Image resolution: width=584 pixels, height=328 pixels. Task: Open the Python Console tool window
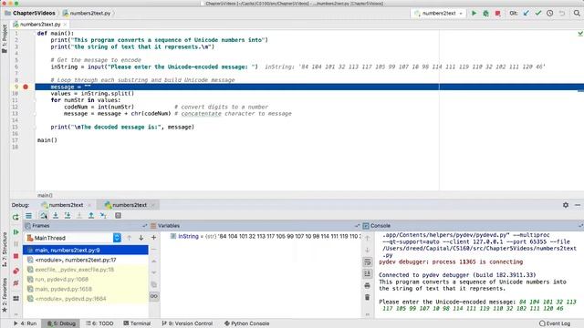coord(246,323)
